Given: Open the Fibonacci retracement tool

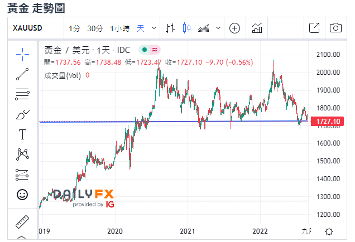Looking at the screenshot, I should tap(22, 94).
